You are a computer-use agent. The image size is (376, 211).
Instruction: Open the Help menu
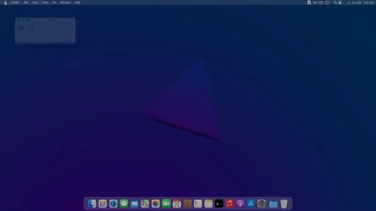click(78, 2)
